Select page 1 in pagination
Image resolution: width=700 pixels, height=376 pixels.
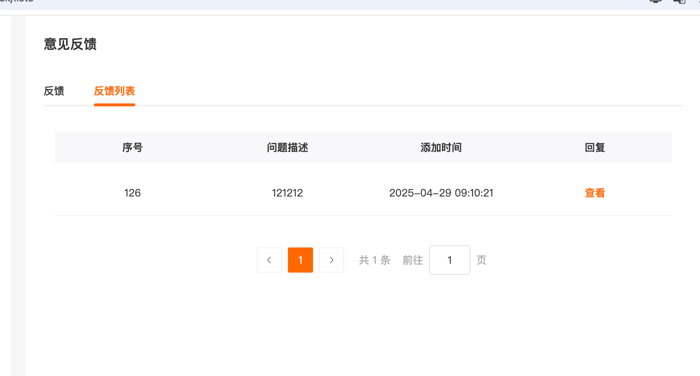click(300, 260)
